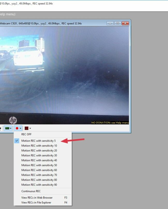
Task: Choose Motion REC with sensitivity 40
Action: [x=43, y=160]
